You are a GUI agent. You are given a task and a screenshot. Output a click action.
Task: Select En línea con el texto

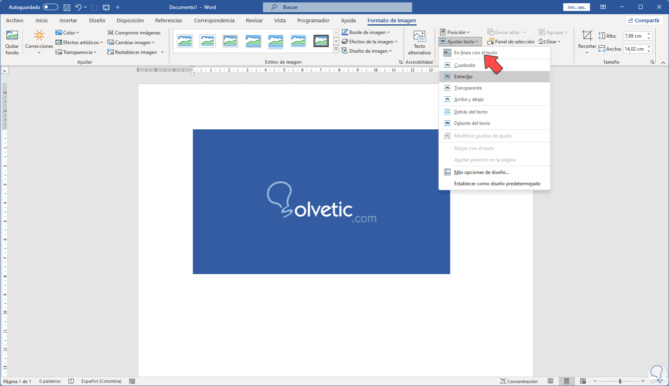pos(494,53)
